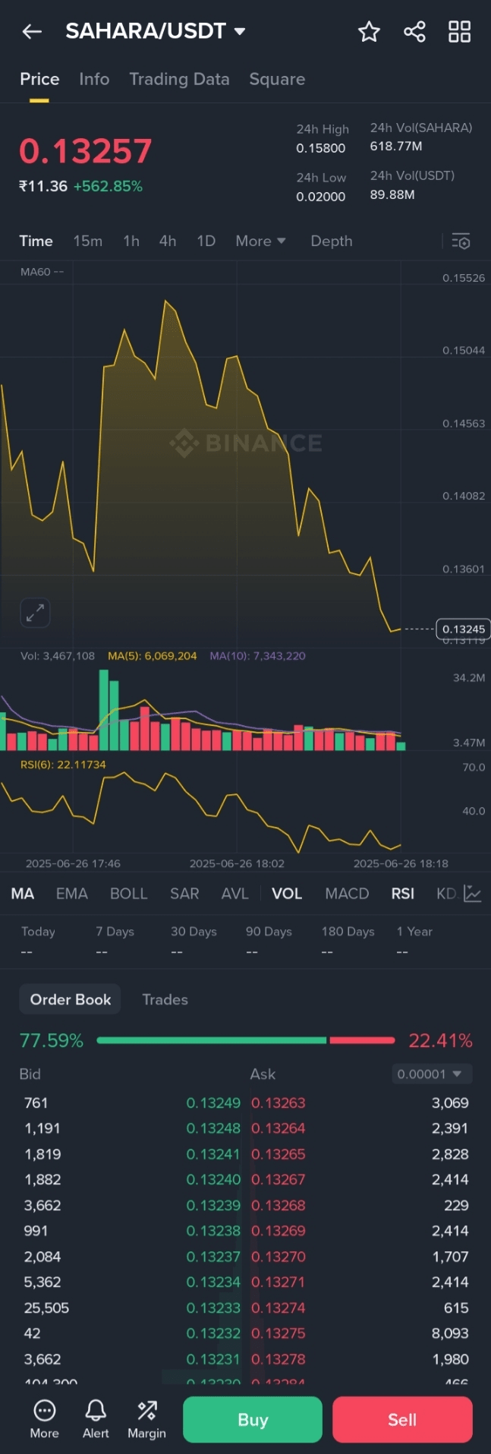Tap the red Sell button

(x=402, y=1419)
